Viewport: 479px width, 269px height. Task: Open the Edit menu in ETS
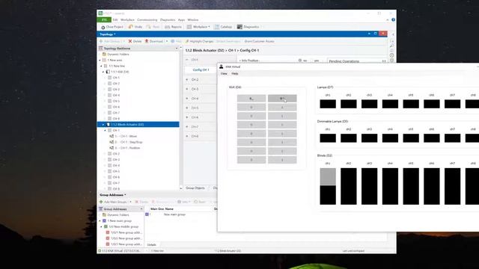115,20
